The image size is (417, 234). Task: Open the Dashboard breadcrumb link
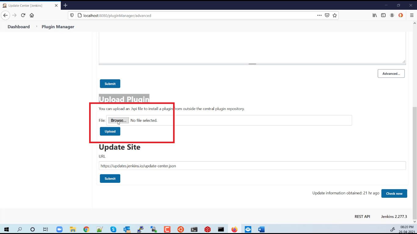tap(18, 27)
